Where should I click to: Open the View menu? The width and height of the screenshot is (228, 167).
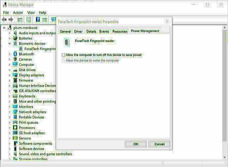click(31, 13)
